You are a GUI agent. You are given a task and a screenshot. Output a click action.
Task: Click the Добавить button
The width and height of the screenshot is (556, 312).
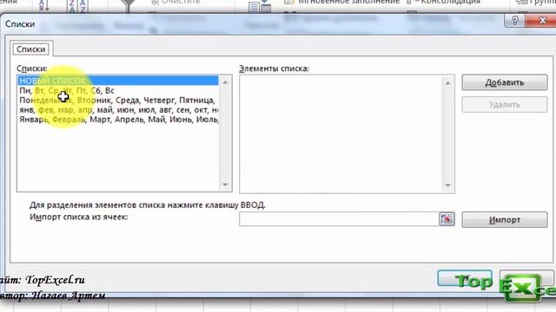point(504,82)
